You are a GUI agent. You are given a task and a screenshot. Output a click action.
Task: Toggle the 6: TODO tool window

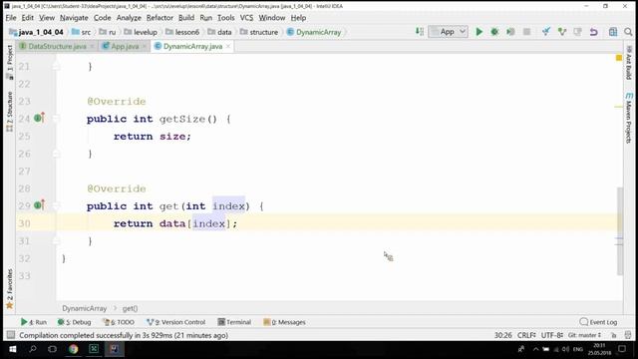pos(118,322)
